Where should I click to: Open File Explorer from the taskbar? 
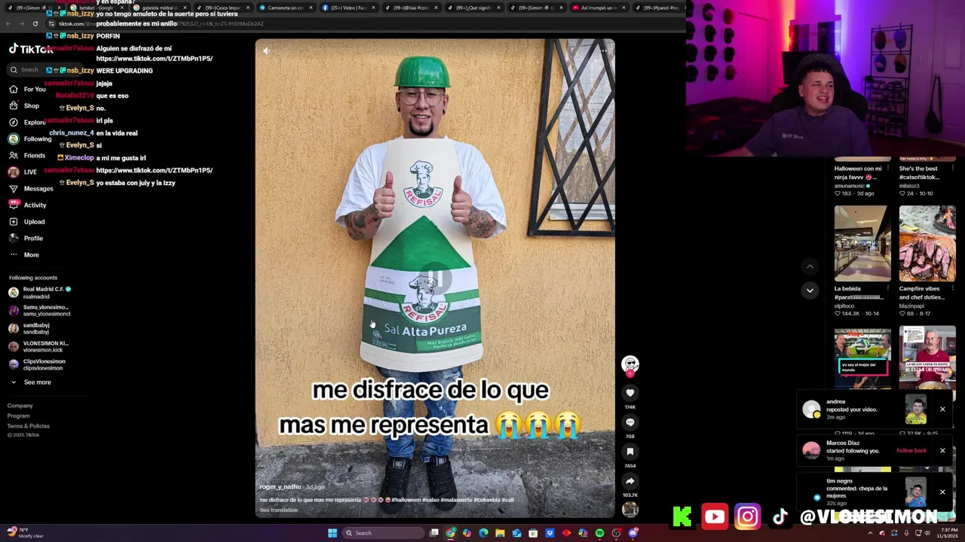pyautogui.click(x=500, y=533)
